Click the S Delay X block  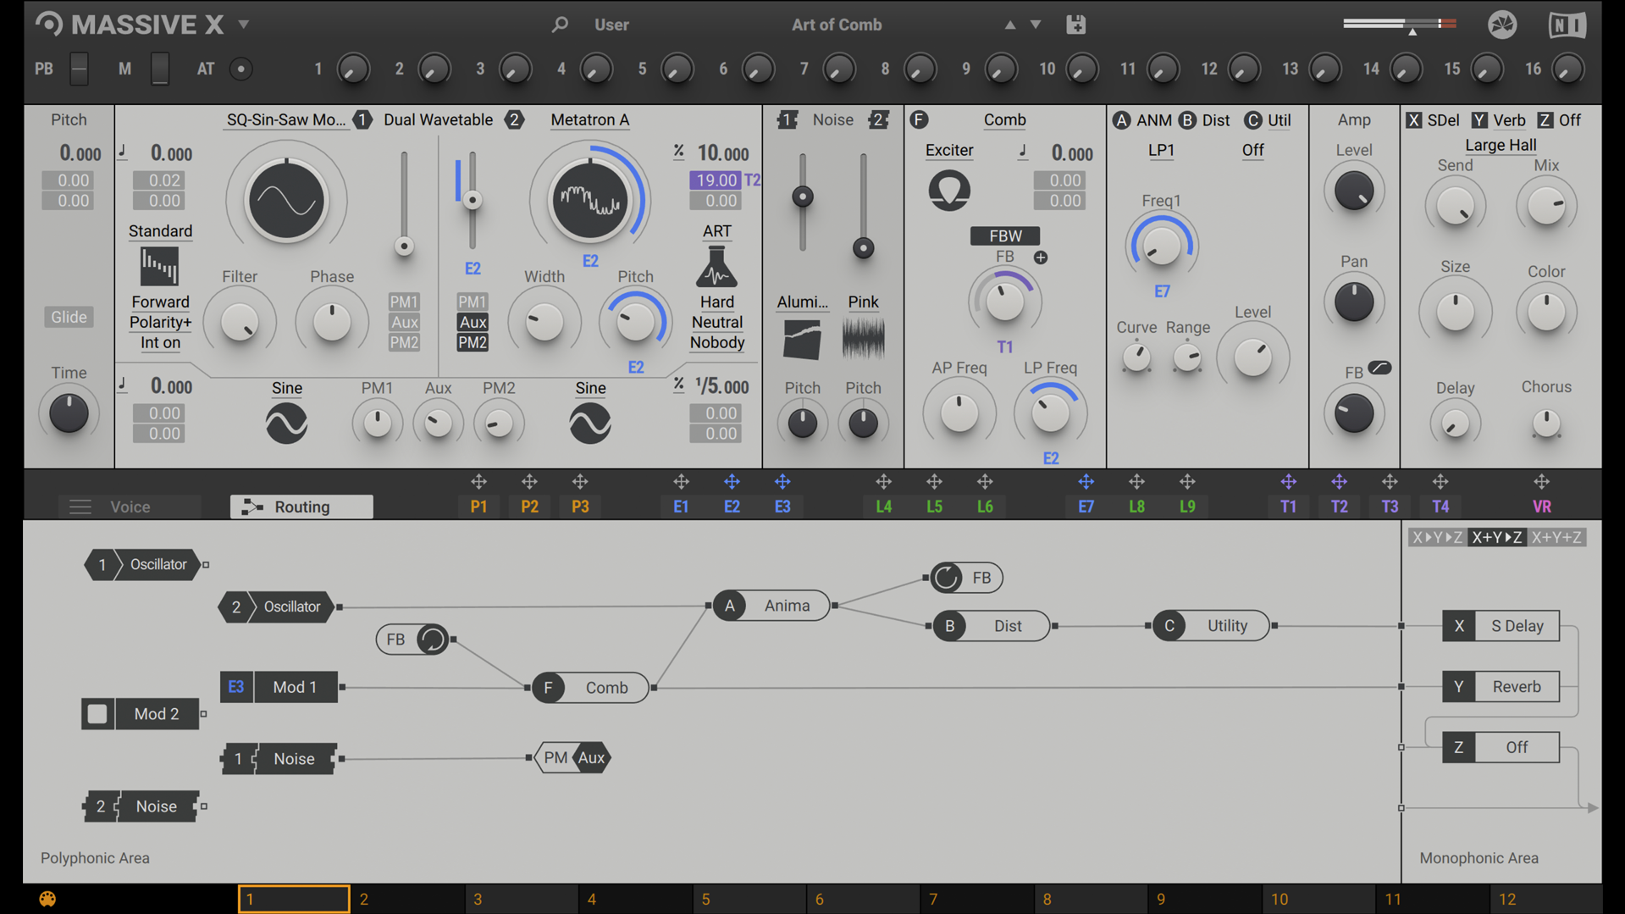point(1501,626)
